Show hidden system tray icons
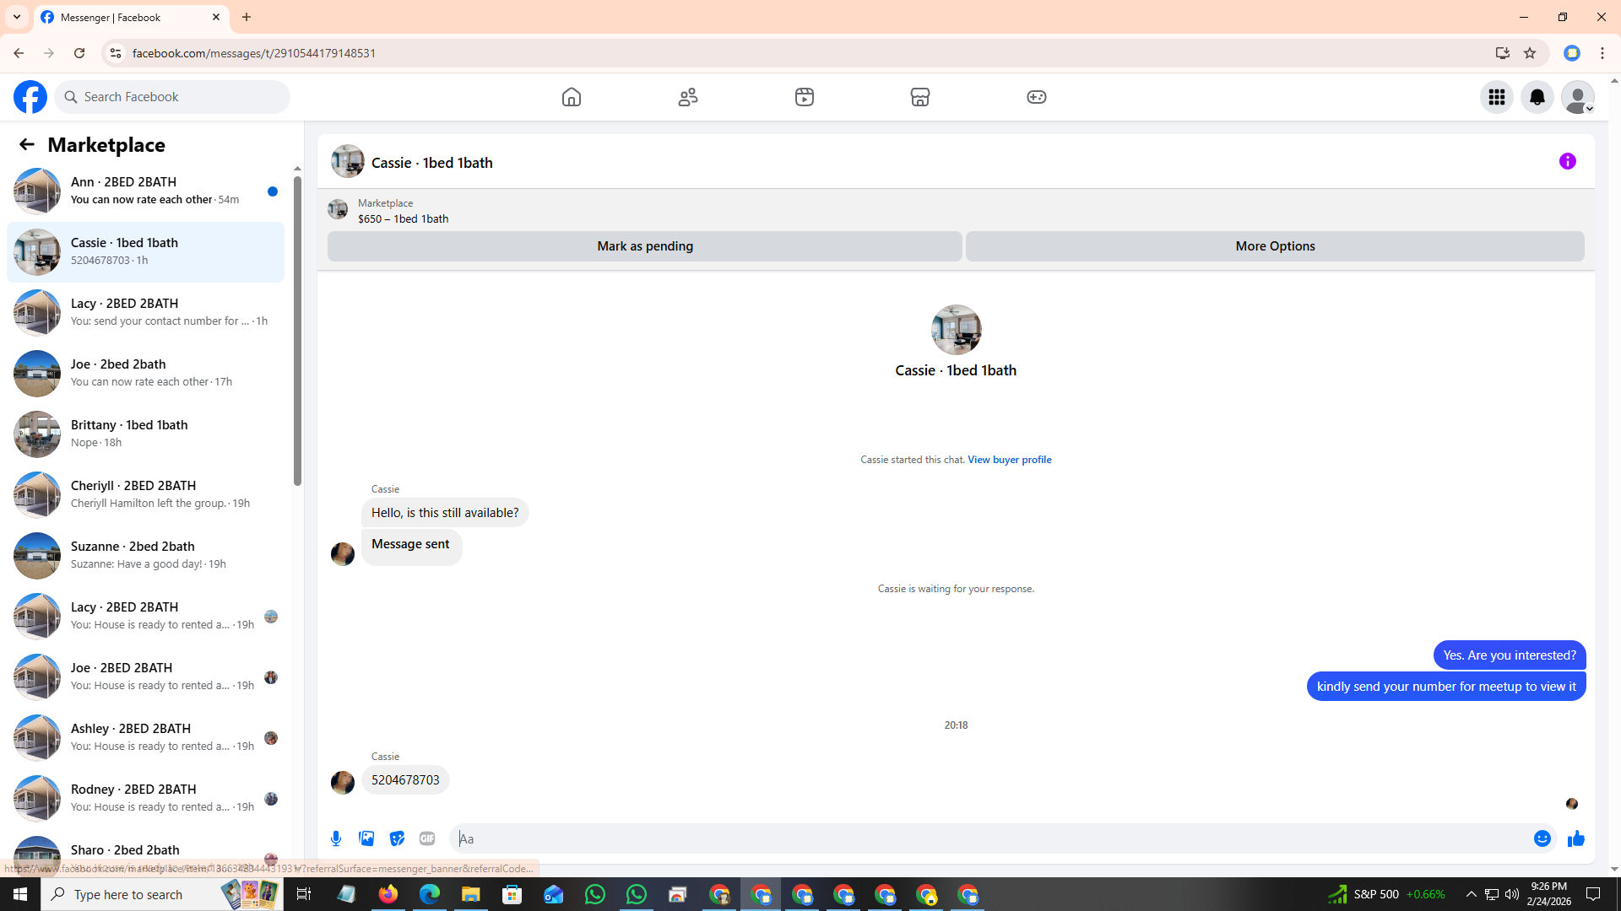The height and width of the screenshot is (911, 1621). [x=1471, y=894]
